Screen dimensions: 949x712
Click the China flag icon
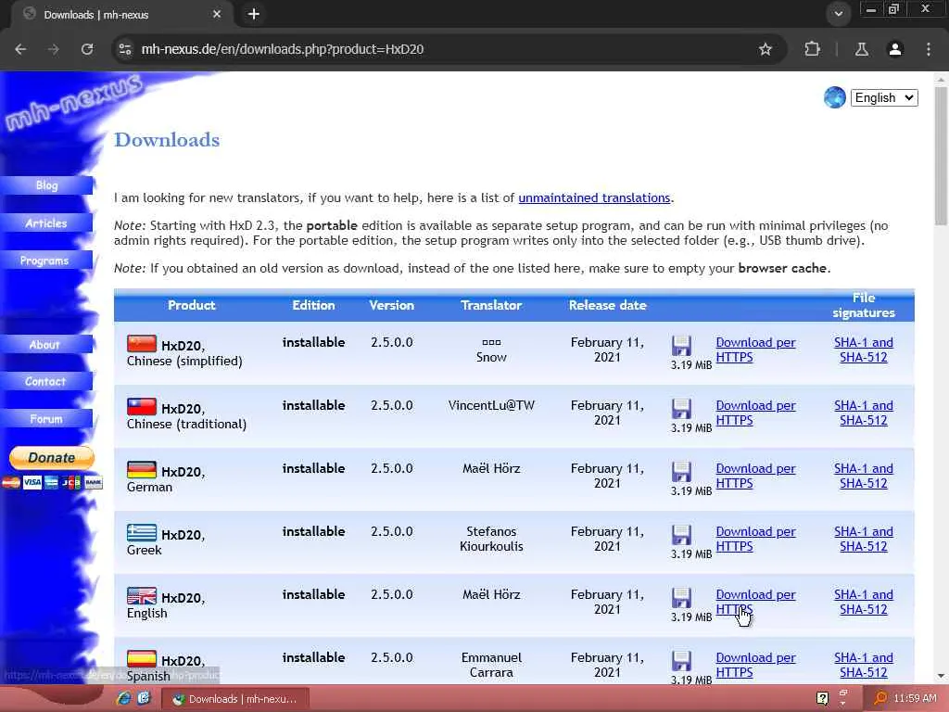[x=142, y=344]
